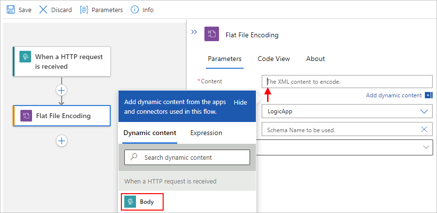437x213 pixels.
Task: Click the Save disk icon
Action: (x=10, y=10)
